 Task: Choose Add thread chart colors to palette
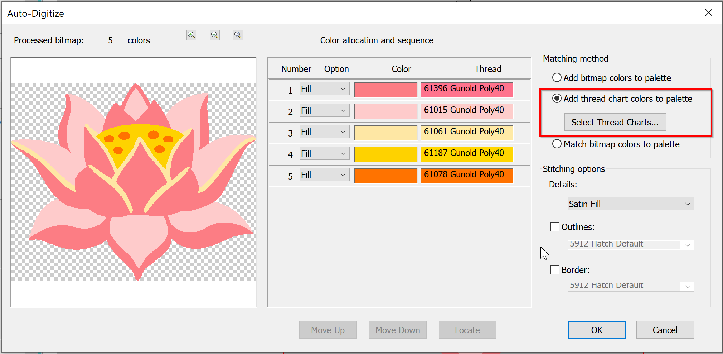click(557, 99)
